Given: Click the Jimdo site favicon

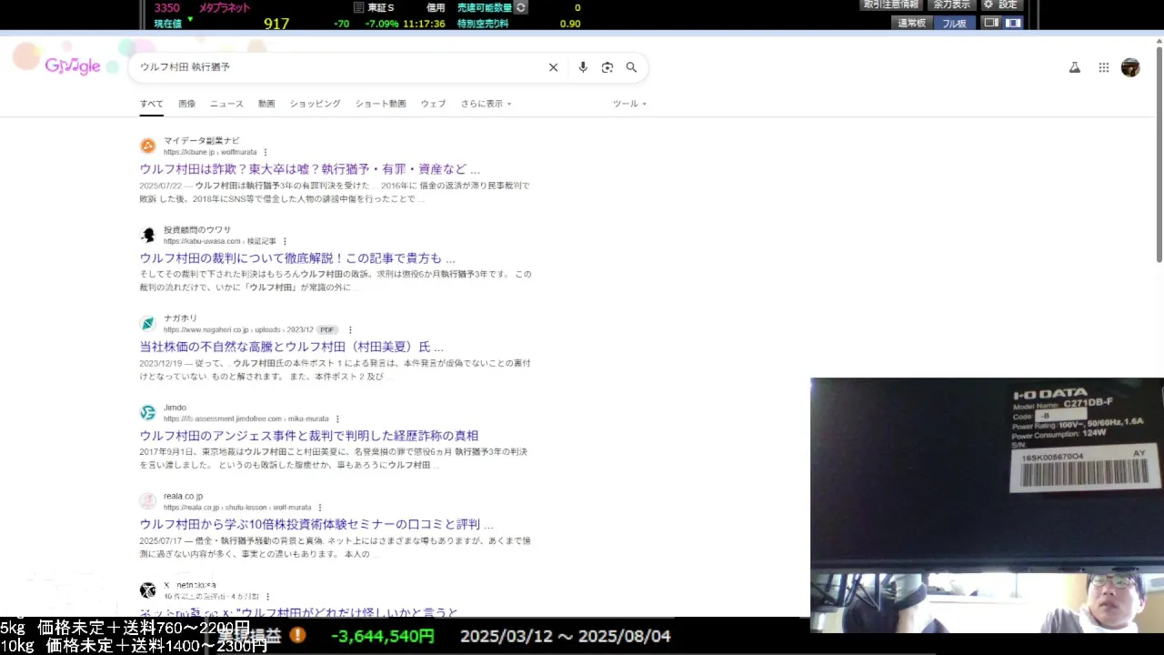Looking at the screenshot, I should 147,413.
